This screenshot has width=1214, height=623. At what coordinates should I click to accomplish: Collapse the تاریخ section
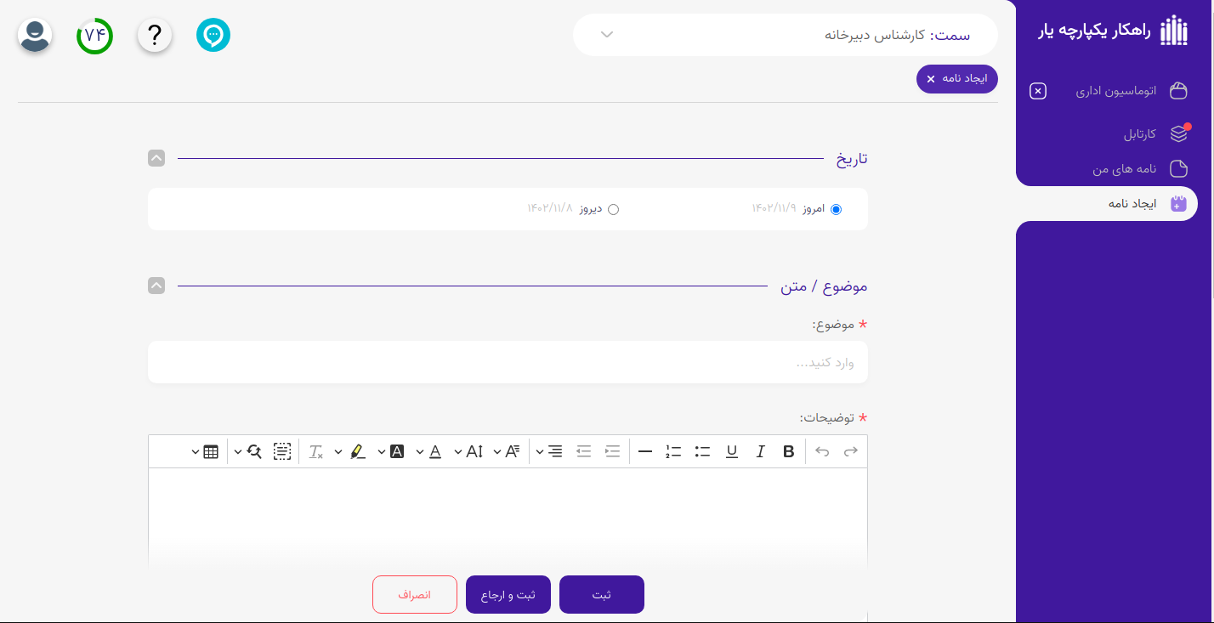coord(156,158)
